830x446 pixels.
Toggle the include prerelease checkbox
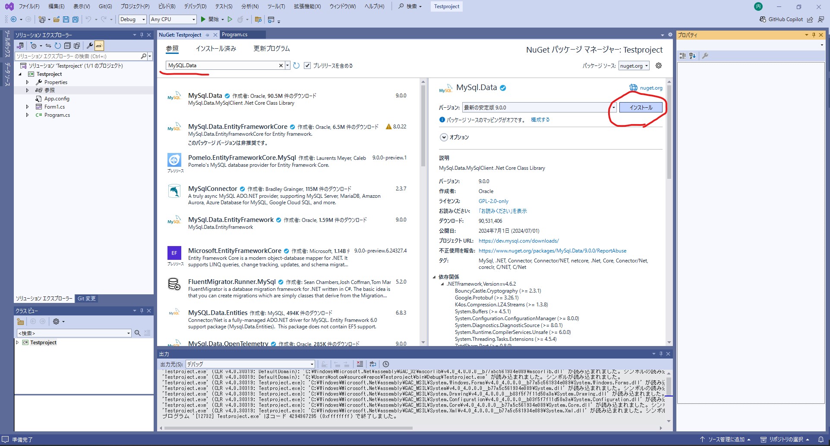(307, 65)
